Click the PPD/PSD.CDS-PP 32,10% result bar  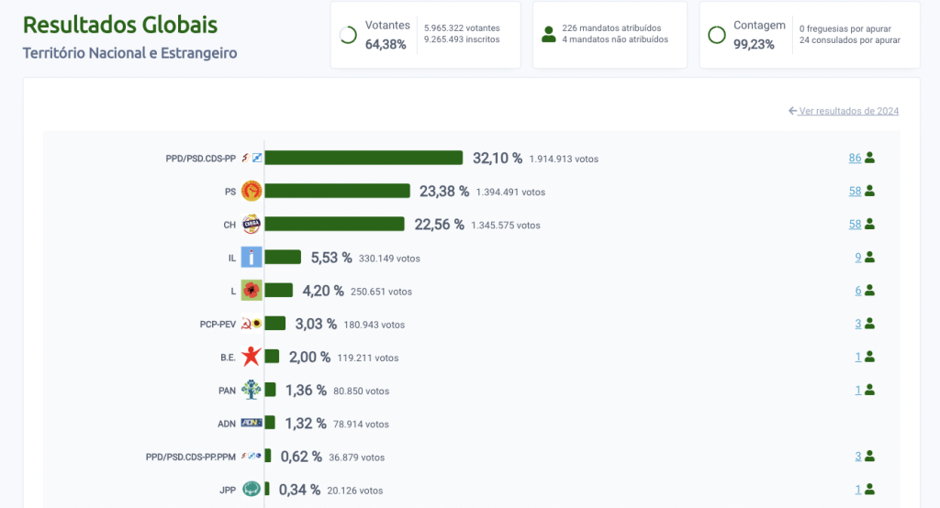[x=364, y=158]
